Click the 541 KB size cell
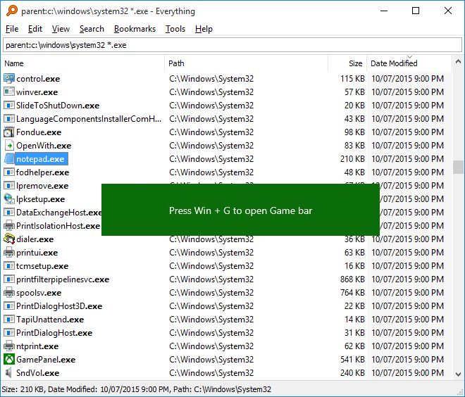This screenshot has width=465, height=397. 352,360
